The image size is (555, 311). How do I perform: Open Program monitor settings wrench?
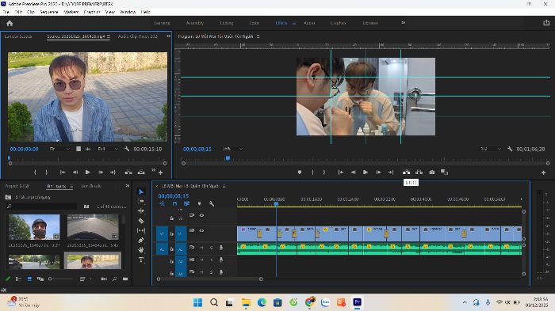[510, 149]
